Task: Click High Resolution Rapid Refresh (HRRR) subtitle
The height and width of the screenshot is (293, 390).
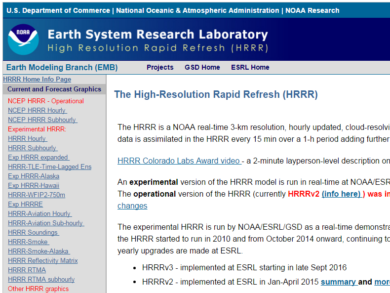Action: pyautogui.click(x=158, y=48)
